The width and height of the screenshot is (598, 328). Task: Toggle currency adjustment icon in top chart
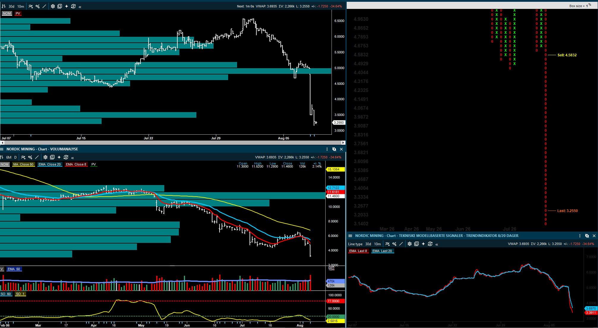[x=73, y=6]
